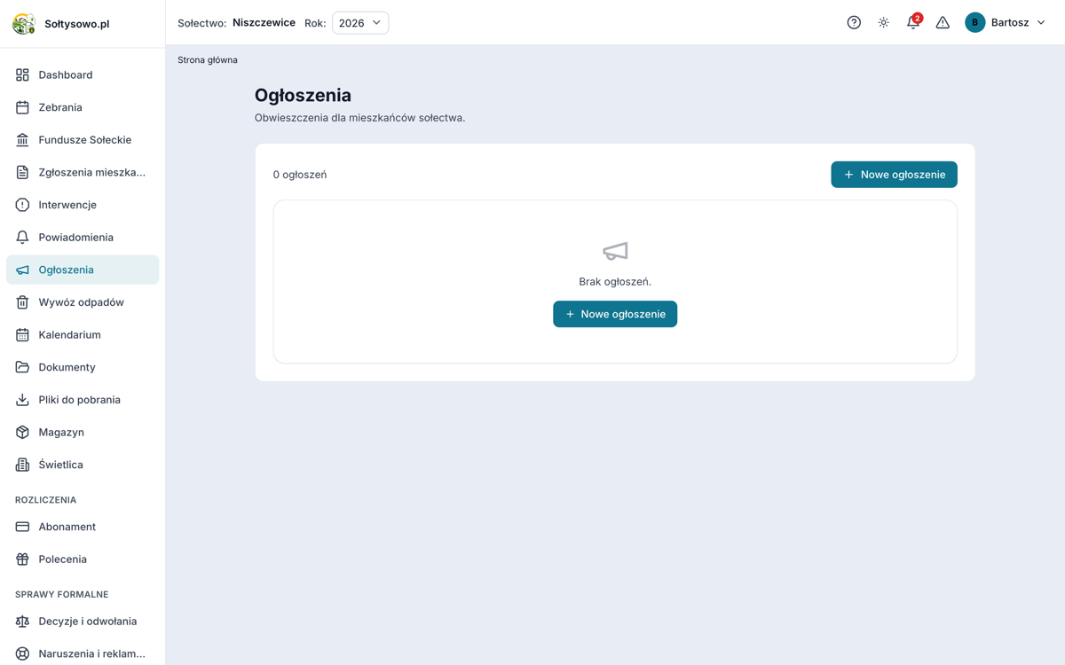Click the warning triangle icon in header
The image size is (1065, 665).
point(943,23)
